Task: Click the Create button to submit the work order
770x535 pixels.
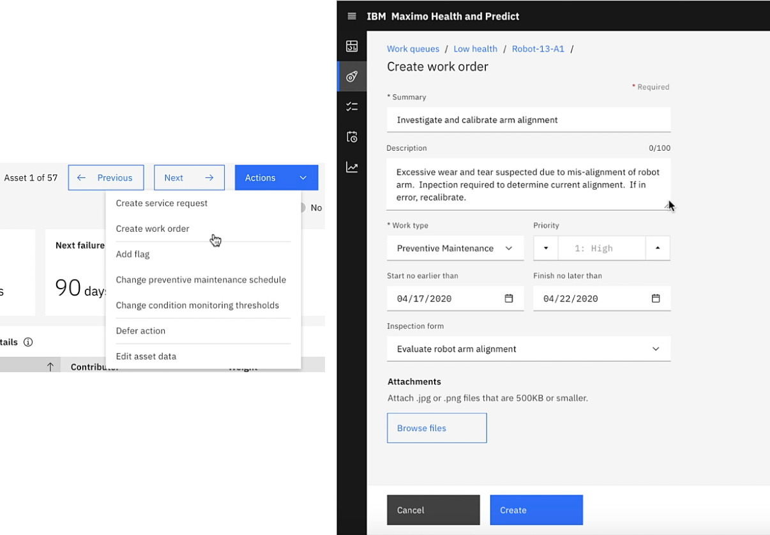Action: (x=536, y=510)
